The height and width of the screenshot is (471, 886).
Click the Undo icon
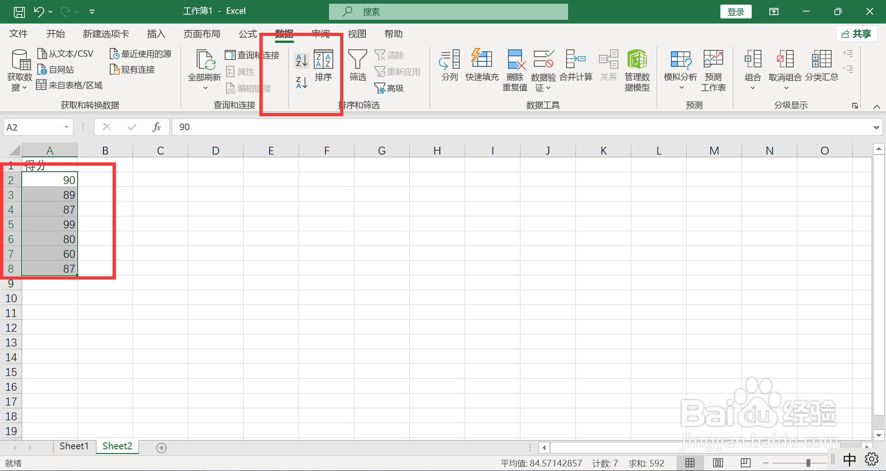pos(39,12)
